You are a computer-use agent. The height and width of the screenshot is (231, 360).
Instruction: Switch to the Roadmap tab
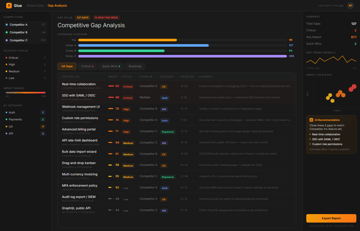(x=135, y=66)
